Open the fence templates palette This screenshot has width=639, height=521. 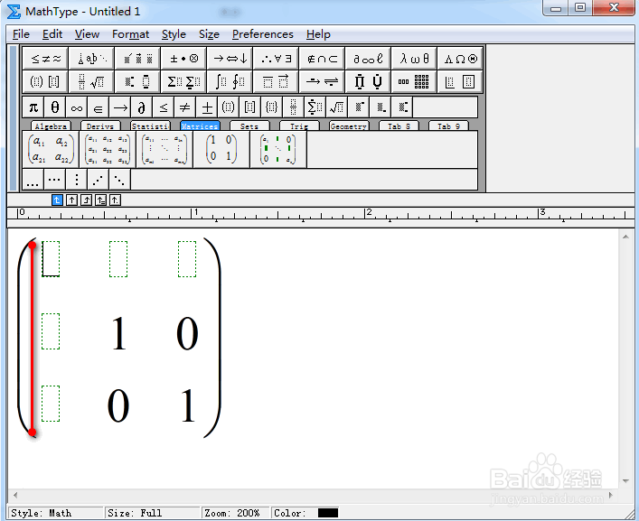pyautogui.click(x=45, y=82)
